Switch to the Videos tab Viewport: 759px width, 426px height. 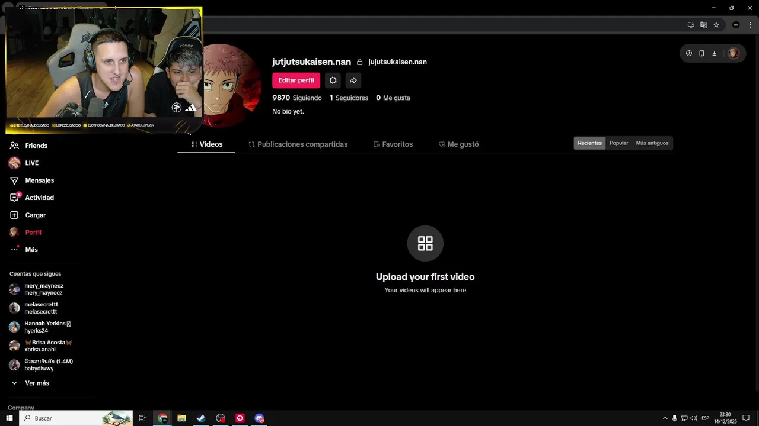click(x=206, y=144)
